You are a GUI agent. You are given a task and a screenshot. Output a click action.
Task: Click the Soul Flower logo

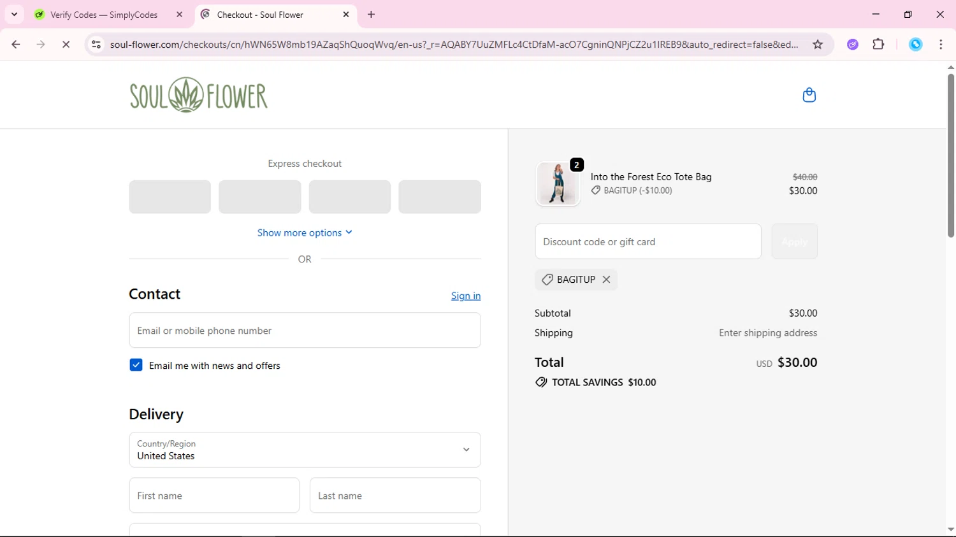(x=199, y=95)
